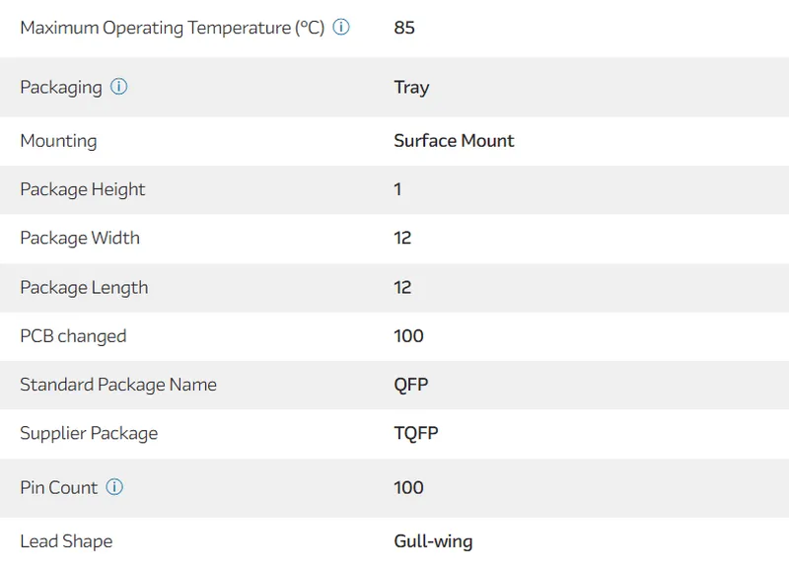Select the temperature value 85
The image size is (789, 571).
click(404, 28)
